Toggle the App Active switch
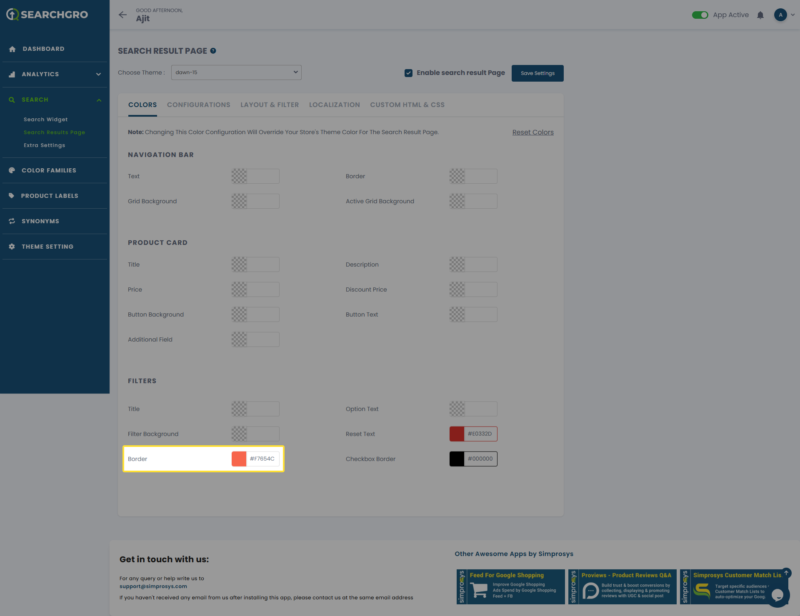 (700, 15)
